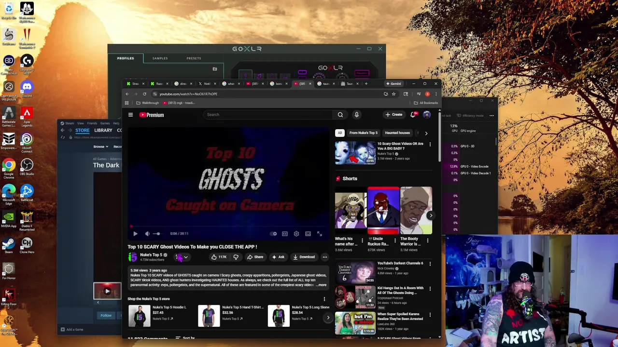
Task: Select the From Nuke's Top 5 chip
Action: click(x=363, y=133)
